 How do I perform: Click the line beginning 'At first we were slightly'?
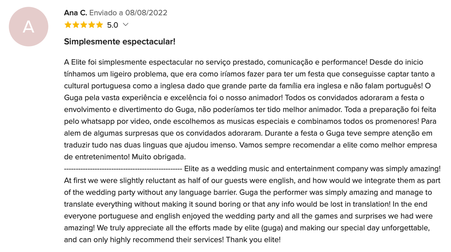coord(252,181)
